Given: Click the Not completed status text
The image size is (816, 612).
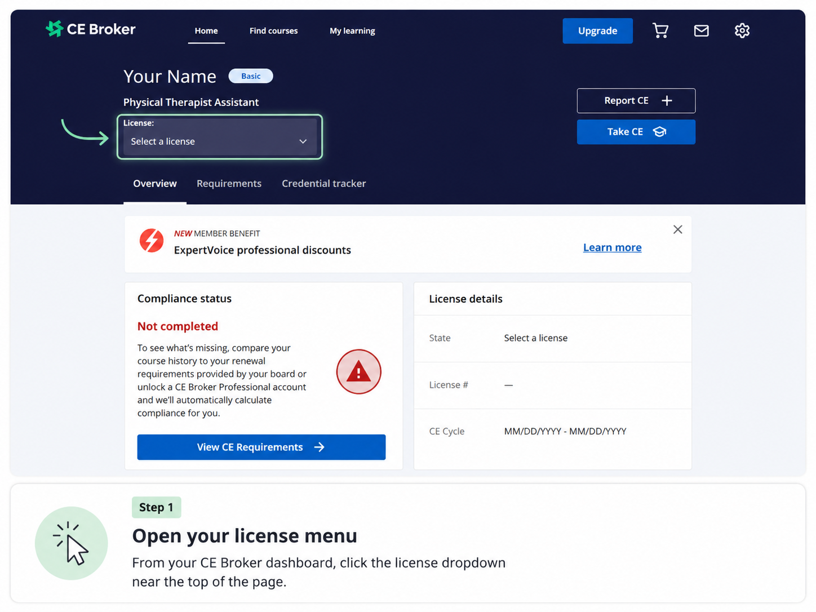Looking at the screenshot, I should (x=178, y=326).
